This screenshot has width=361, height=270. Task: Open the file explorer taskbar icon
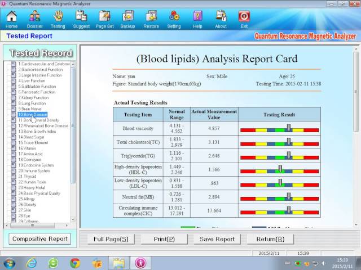[119, 263]
